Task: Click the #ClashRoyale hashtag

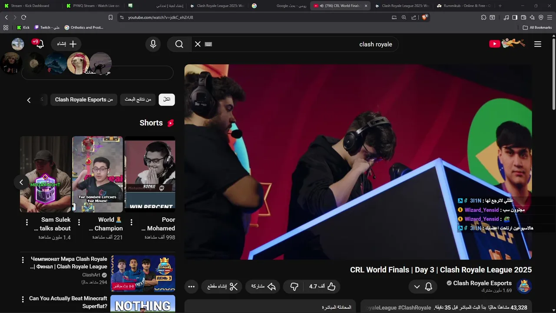Action: coord(414,307)
